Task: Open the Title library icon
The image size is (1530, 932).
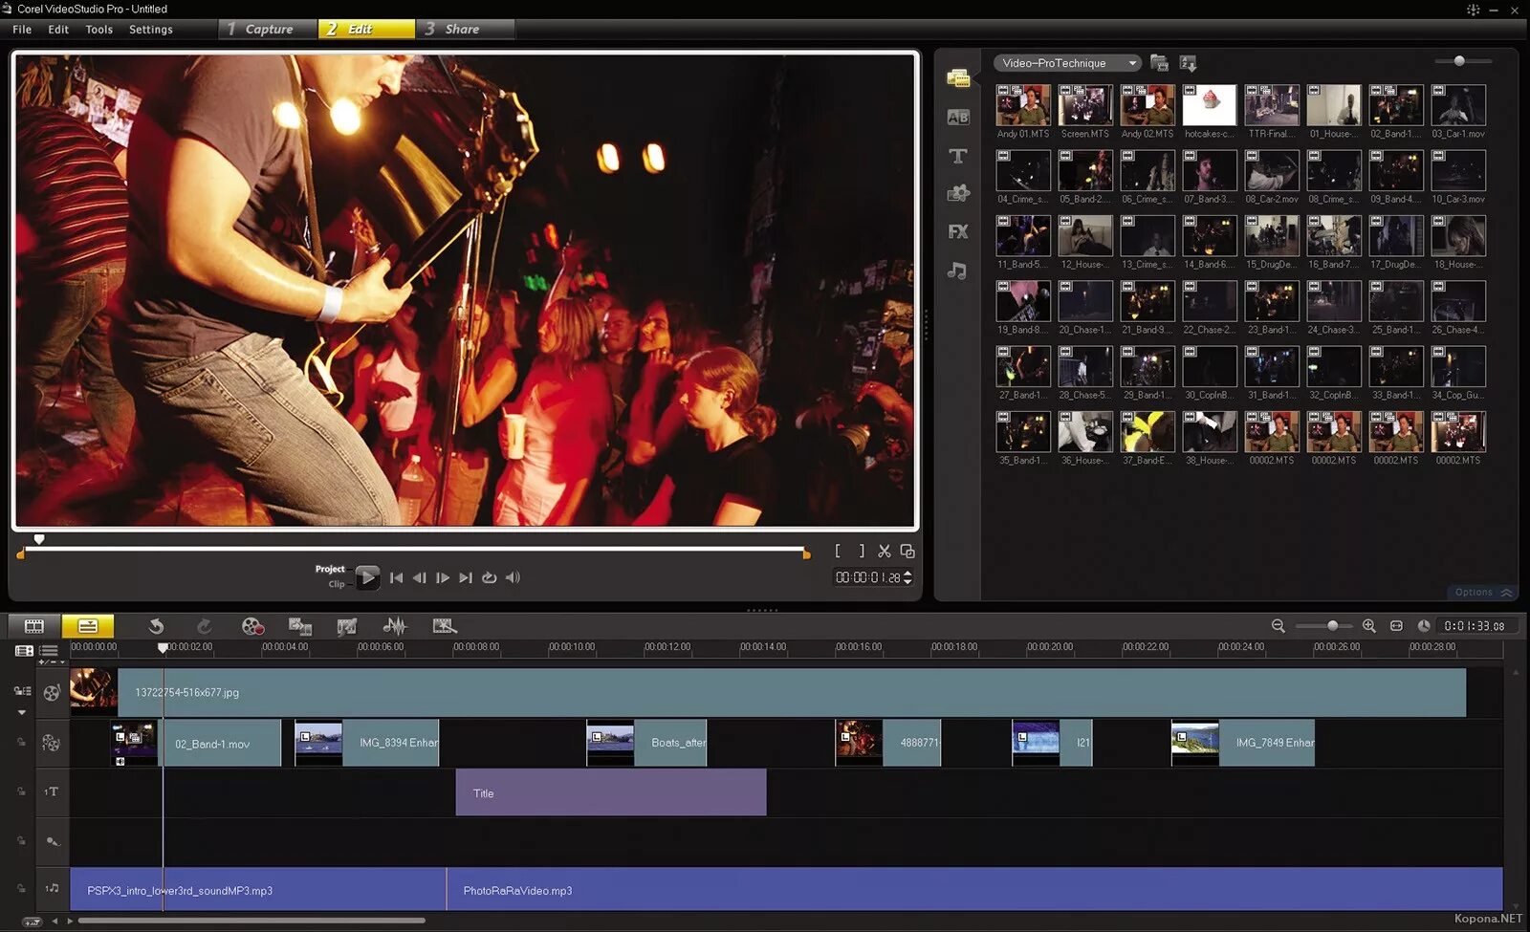Action: (958, 156)
